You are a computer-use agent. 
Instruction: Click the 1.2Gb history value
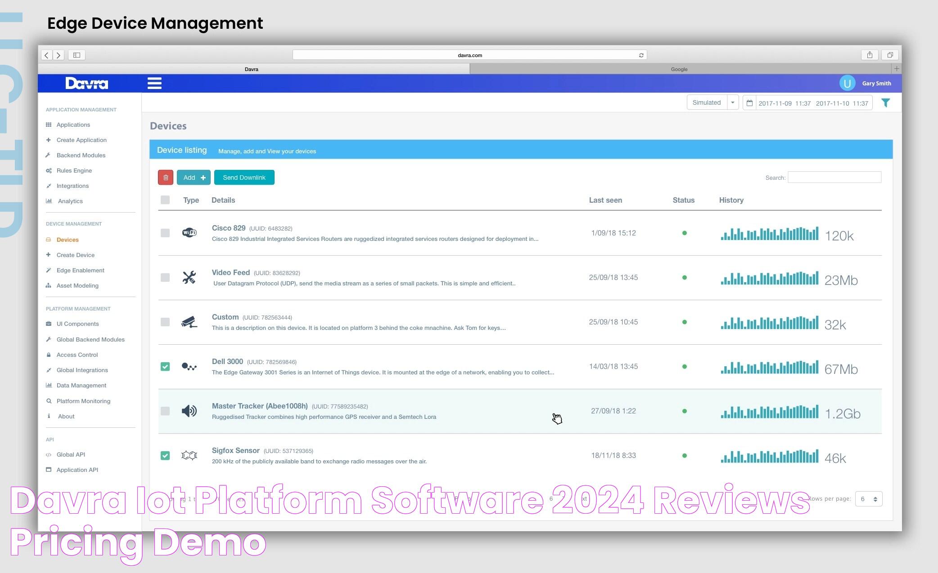[x=842, y=413]
